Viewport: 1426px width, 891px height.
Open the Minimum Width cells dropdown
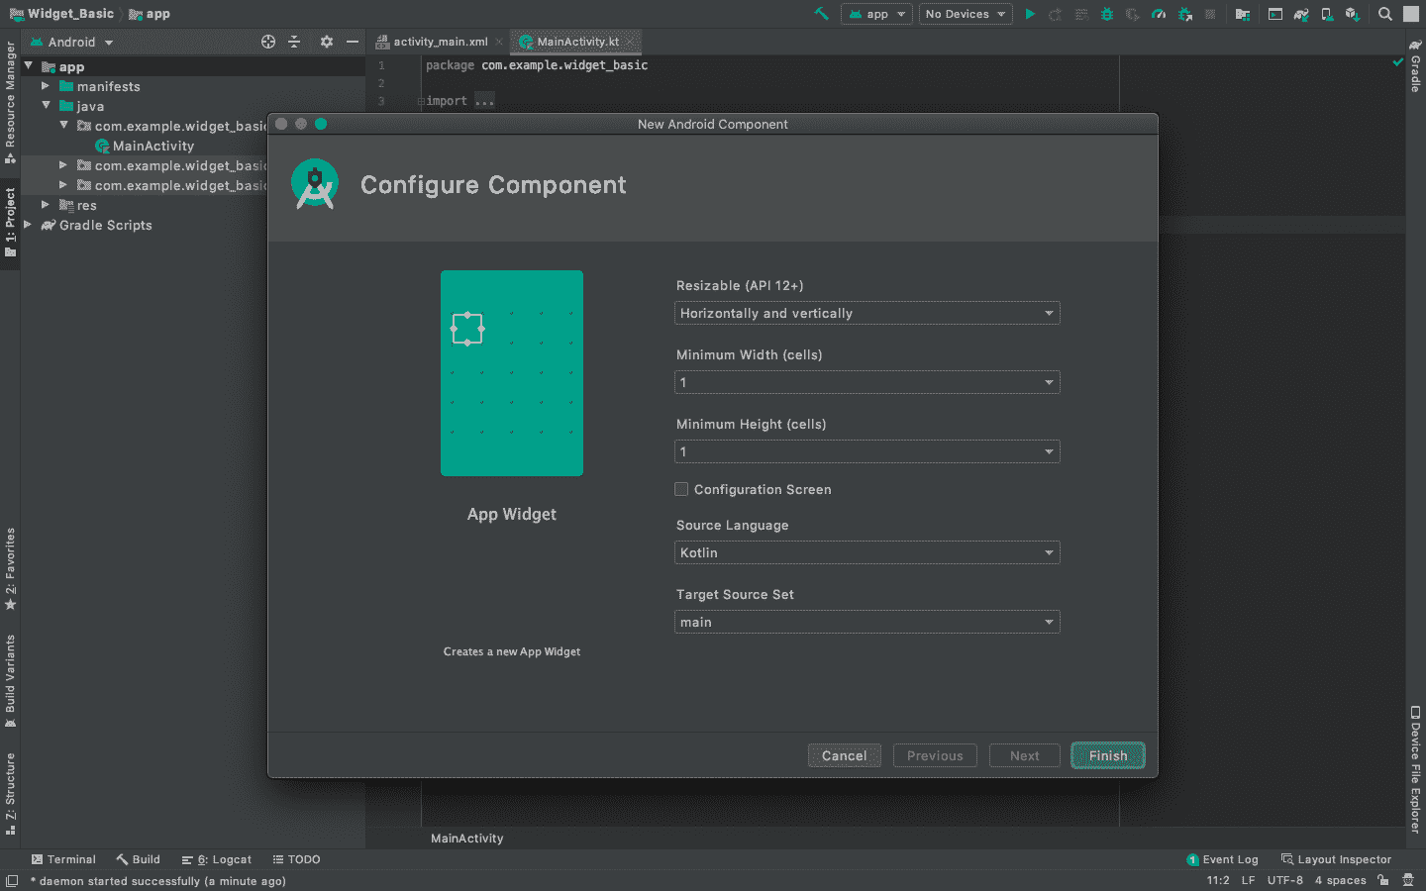866,382
